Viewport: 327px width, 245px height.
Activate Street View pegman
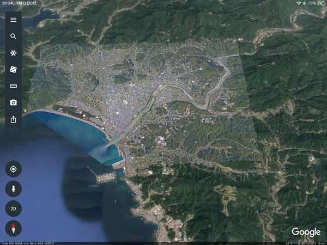pos(13,189)
